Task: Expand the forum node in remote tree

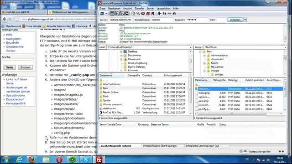Action: [204, 63]
